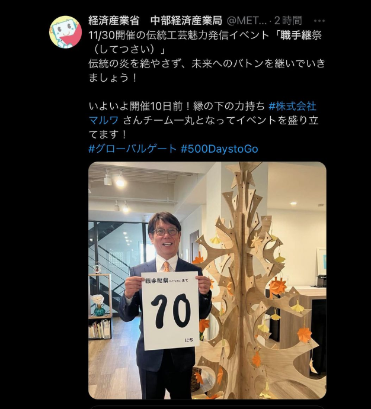Viewport: 371px width, 409px height.
Task: Click the 10 countdown sign in the photo
Action: tap(170, 310)
